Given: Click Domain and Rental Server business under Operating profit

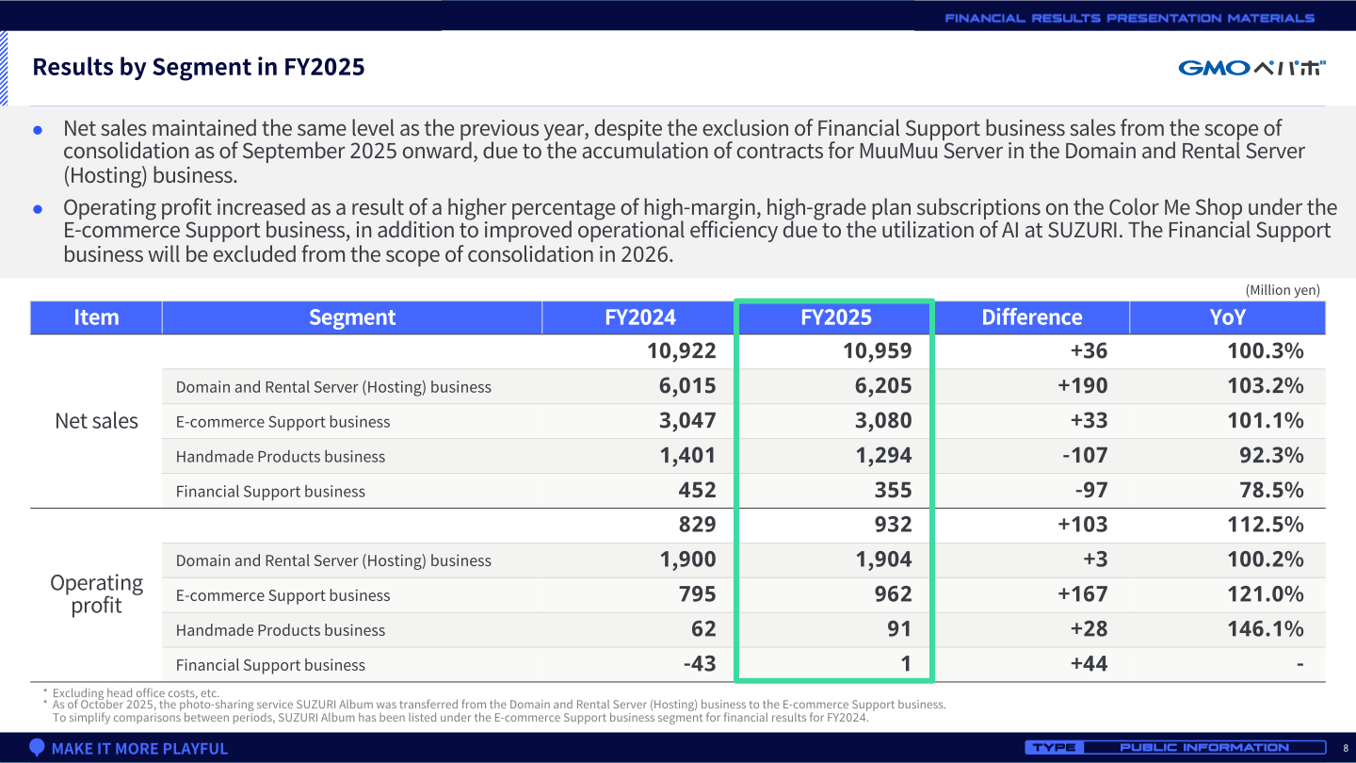Looking at the screenshot, I should (333, 561).
